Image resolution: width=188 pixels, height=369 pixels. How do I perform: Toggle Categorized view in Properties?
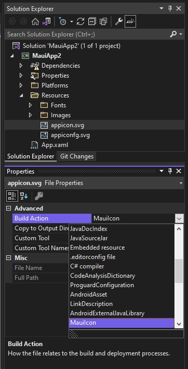point(12,196)
